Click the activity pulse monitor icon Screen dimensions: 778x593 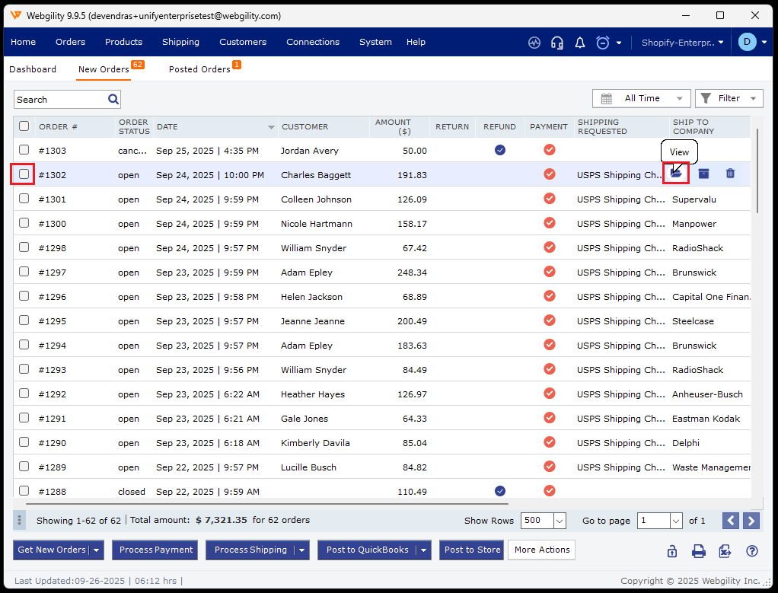(x=534, y=43)
